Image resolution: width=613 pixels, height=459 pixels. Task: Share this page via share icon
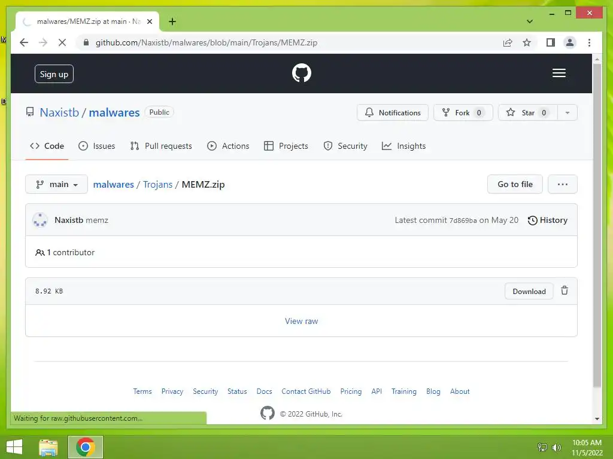[x=508, y=42]
